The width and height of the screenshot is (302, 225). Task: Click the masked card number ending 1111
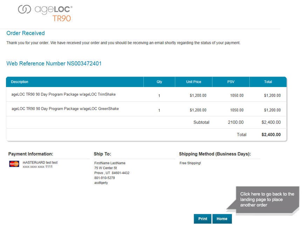tap(37, 167)
